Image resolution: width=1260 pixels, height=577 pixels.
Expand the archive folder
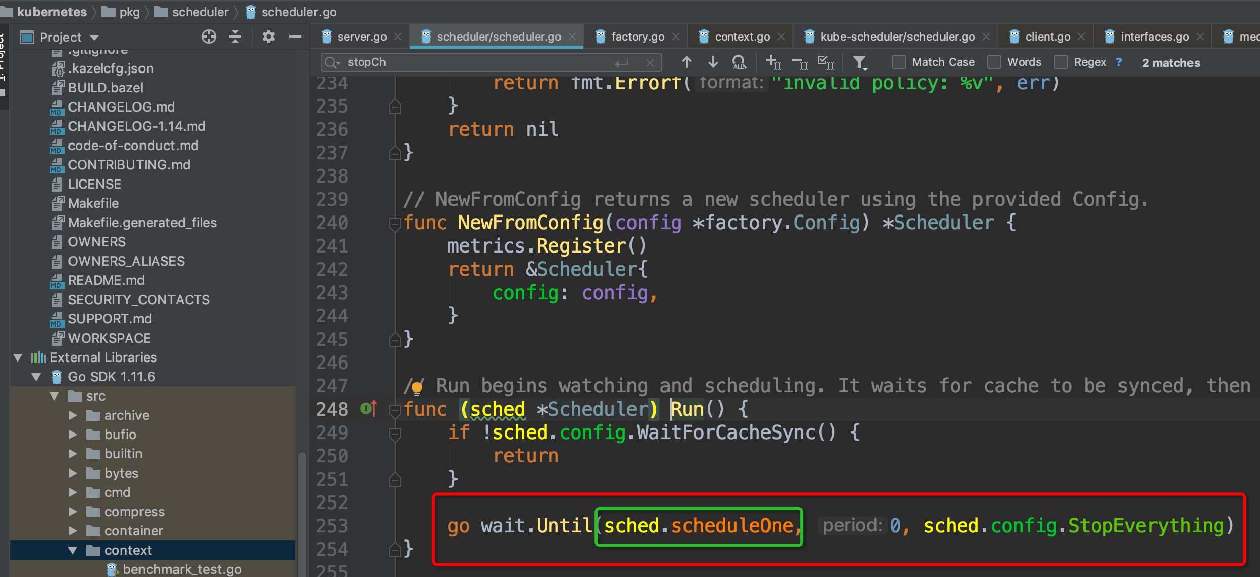[x=73, y=415]
